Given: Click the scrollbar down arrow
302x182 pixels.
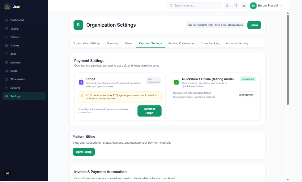Looking at the screenshot, I should (x=288, y=180).
